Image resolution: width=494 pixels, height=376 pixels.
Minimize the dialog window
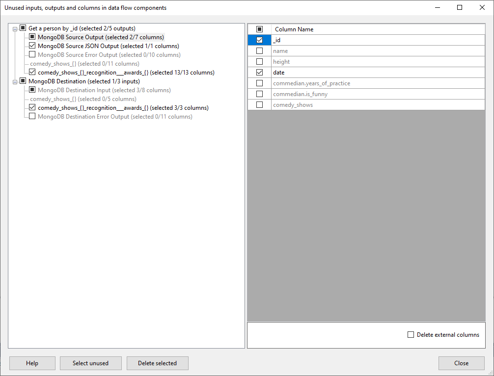point(438,7)
